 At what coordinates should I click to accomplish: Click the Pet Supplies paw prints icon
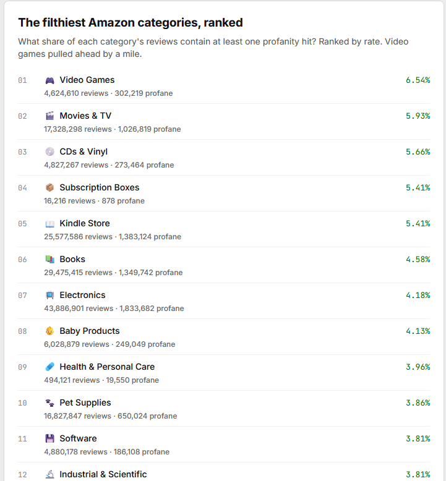pos(49,403)
